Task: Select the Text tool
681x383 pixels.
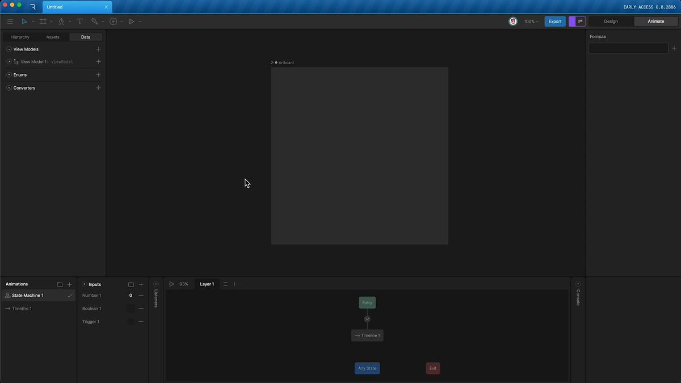Action: (x=79, y=22)
